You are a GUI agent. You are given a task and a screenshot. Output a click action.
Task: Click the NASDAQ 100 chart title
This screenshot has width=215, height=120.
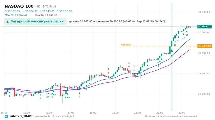coord(19,6)
